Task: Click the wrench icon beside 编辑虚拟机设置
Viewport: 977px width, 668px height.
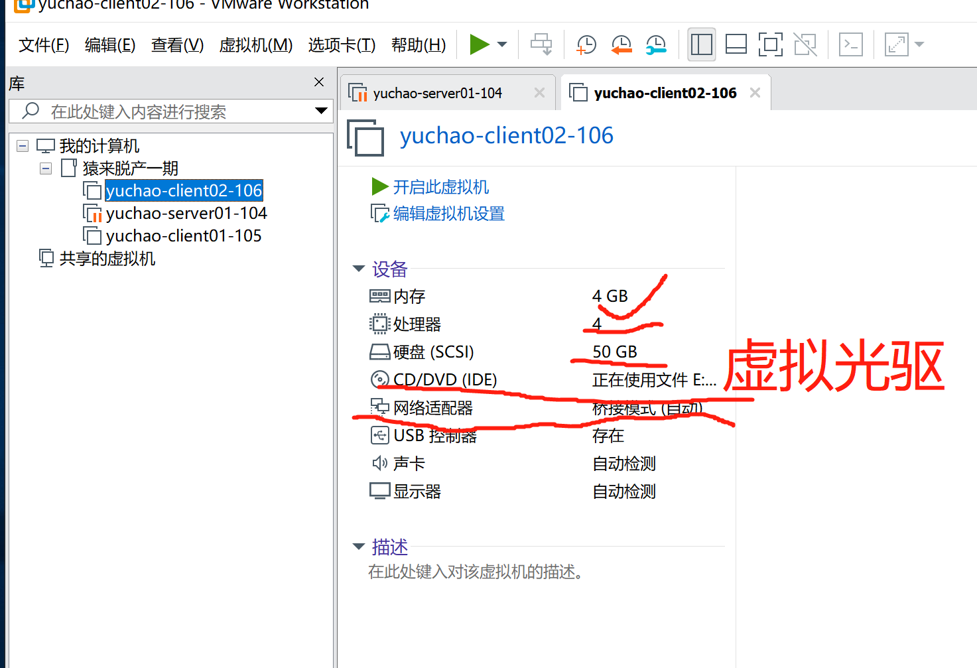Action: (x=380, y=214)
